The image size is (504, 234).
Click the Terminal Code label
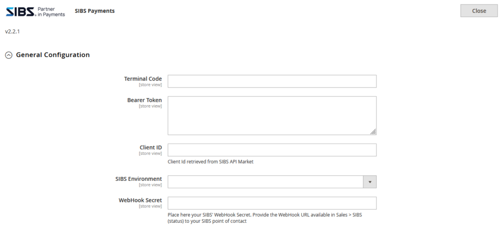(x=143, y=79)
